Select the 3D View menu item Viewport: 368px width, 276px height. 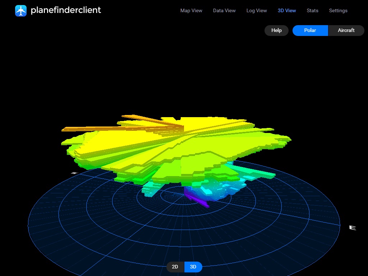(287, 10)
